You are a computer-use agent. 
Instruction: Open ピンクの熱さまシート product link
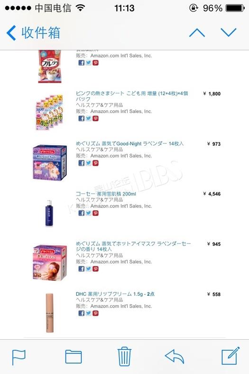132,96
